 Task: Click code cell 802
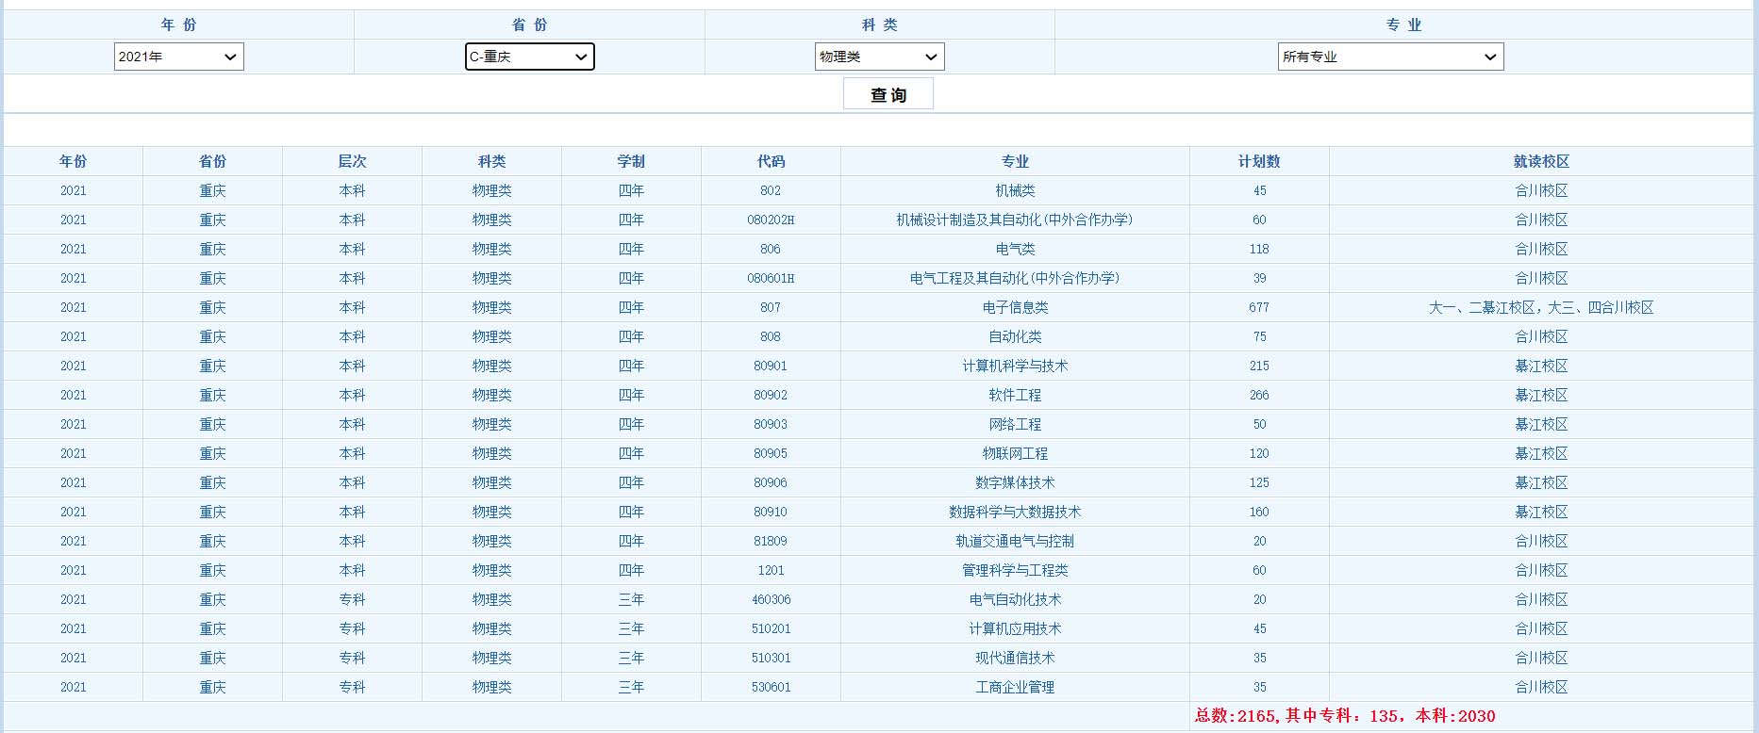coord(771,190)
